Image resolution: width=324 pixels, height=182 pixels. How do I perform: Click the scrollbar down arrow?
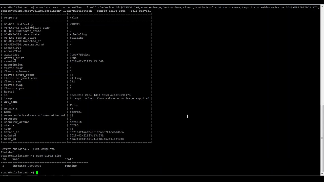pos(322,174)
